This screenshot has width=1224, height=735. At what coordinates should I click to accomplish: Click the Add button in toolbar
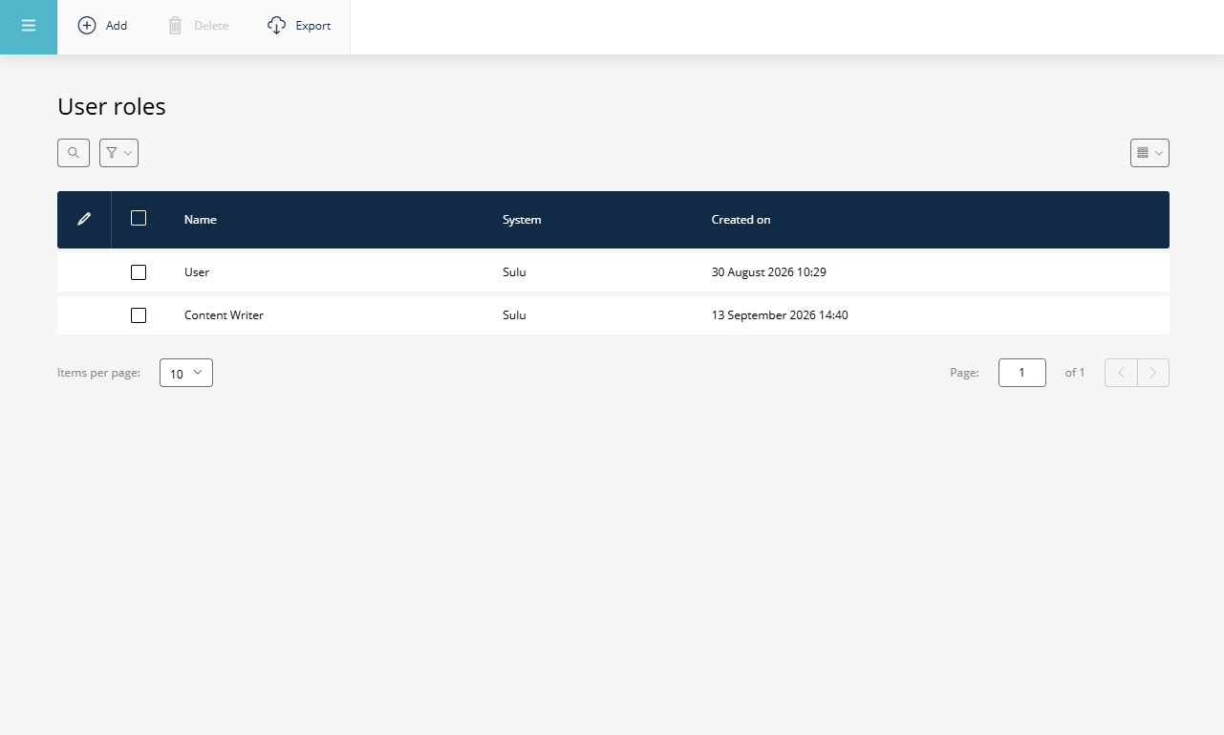[x=102, y=26]
